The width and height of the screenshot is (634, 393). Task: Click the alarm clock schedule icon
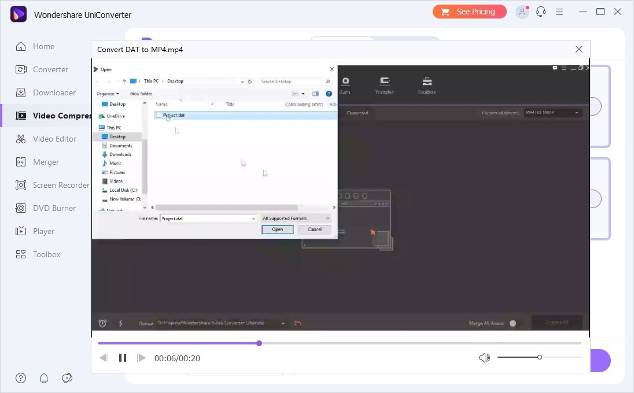(103, 323)
